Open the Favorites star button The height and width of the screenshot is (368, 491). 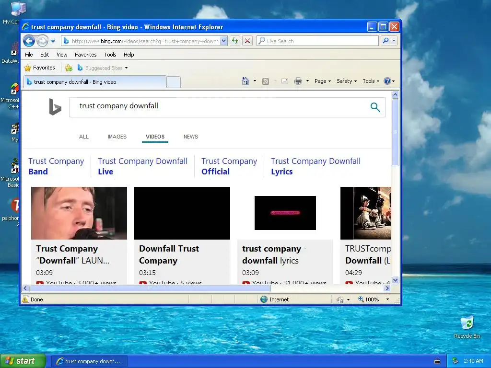pos(39,68)
